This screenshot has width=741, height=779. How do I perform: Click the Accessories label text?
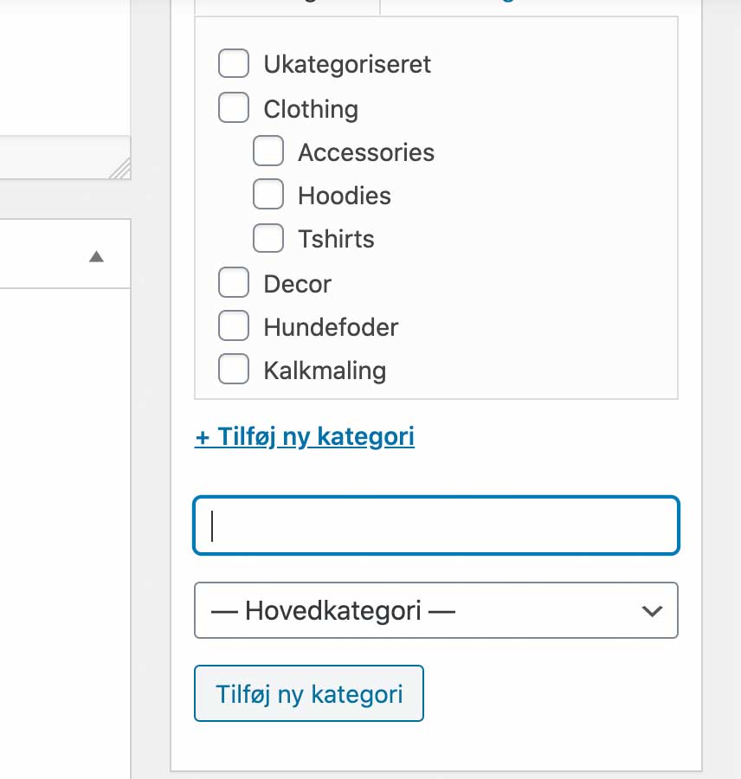coord(366,152)
